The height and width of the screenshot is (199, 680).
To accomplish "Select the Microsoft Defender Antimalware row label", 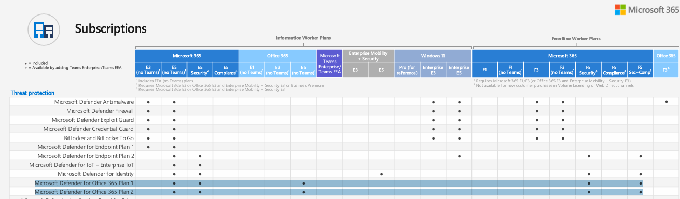I will pos(94,102).
